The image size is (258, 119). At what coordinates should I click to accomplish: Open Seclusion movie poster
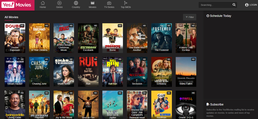[x=137, y=72]
